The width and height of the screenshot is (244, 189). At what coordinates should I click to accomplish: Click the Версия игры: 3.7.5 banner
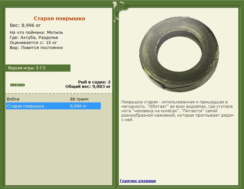coord(38,68)
